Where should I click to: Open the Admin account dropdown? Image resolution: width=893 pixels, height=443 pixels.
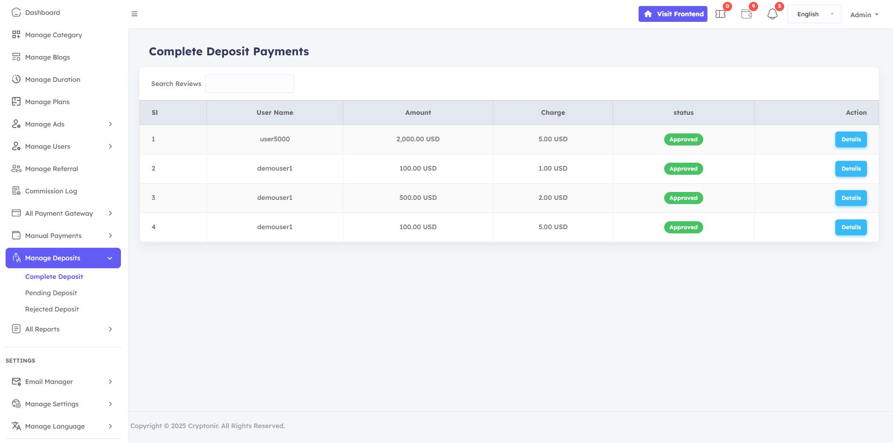click(x=864, y=15)
